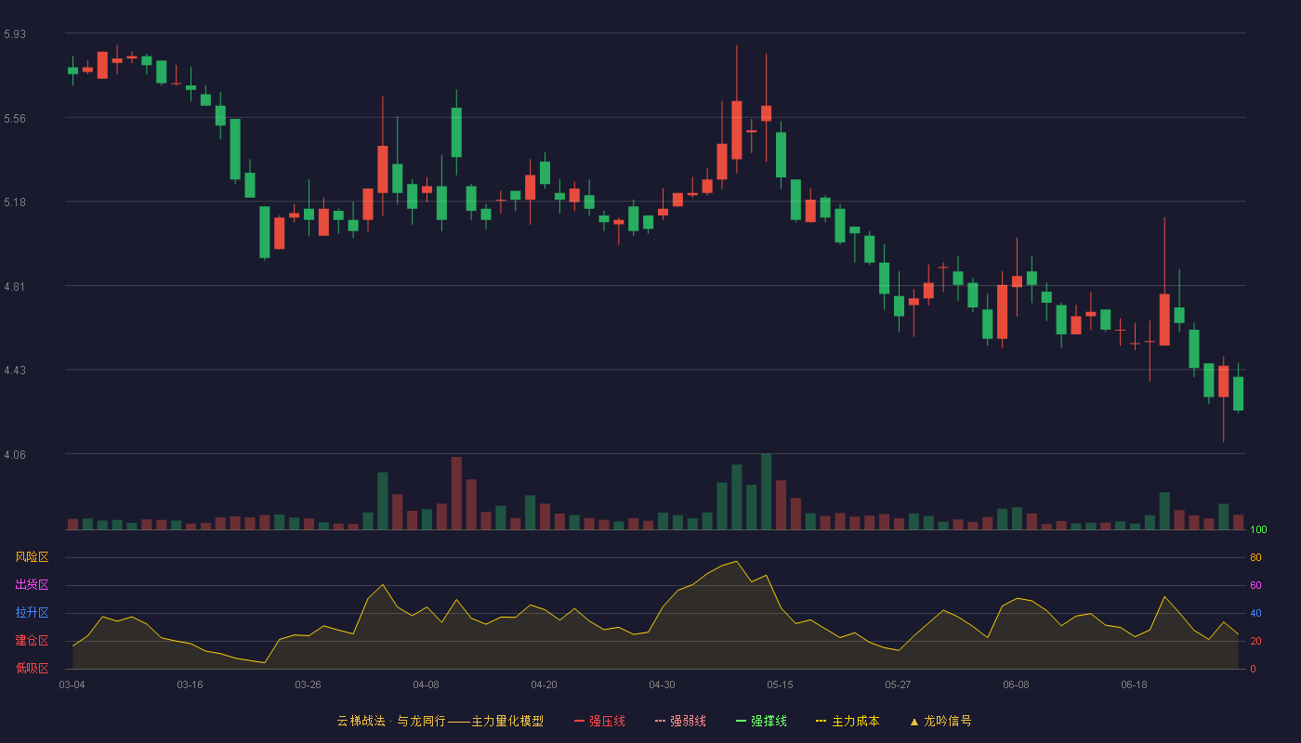Screen dimensions: 1301x743
Task: Click the red 20 indicator scale value
Action: tap(1255, 641)
